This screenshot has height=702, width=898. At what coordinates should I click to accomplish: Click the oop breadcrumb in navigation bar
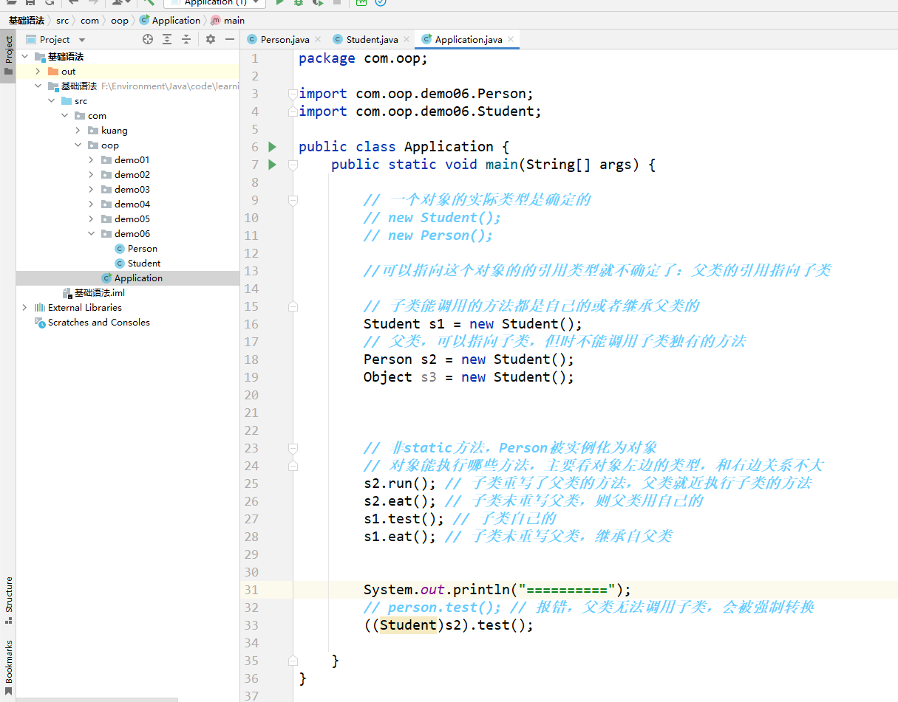tap(119, 21)
